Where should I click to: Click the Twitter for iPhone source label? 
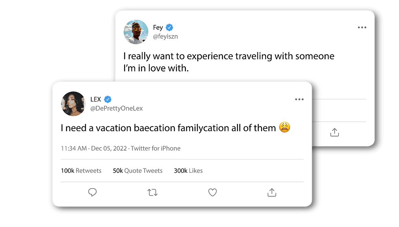pyautogui.click(x=155, y=148)
